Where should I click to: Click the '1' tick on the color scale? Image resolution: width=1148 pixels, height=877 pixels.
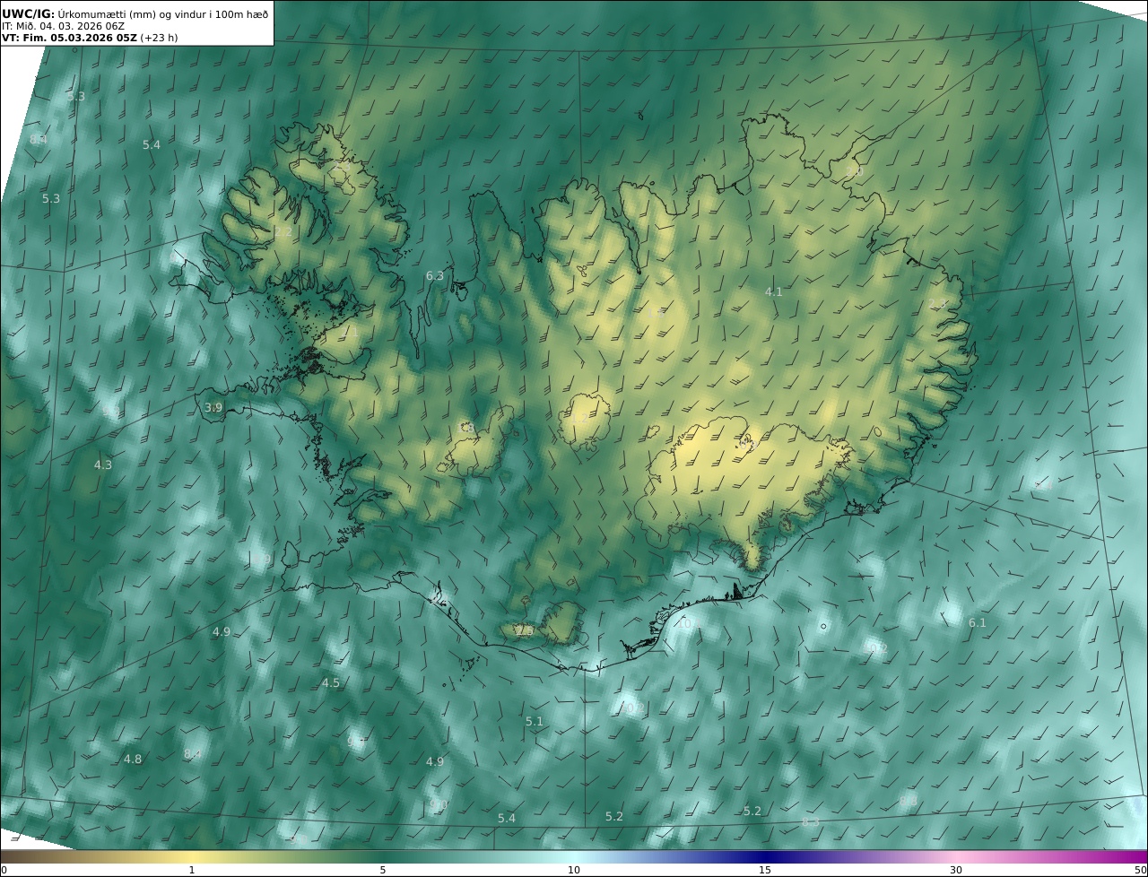pyautogui.click(x=192, y=870)
